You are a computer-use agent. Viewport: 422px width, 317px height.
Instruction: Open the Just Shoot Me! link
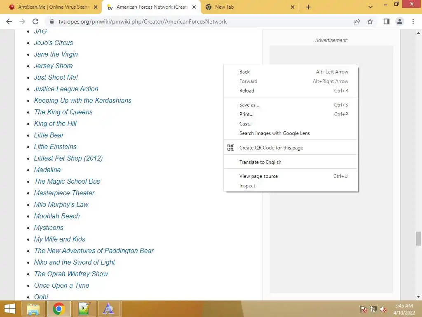coord(56,77)
